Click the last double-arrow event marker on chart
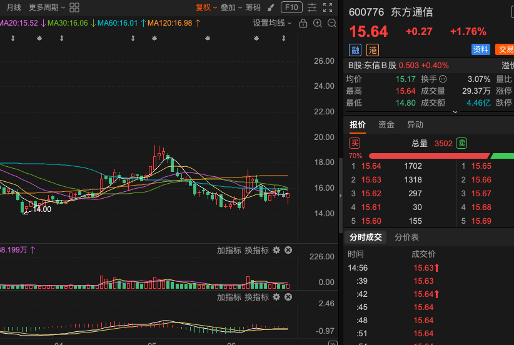Image resolution: width=514 pixels, height=345 pixels. click(x=283, y=38)
